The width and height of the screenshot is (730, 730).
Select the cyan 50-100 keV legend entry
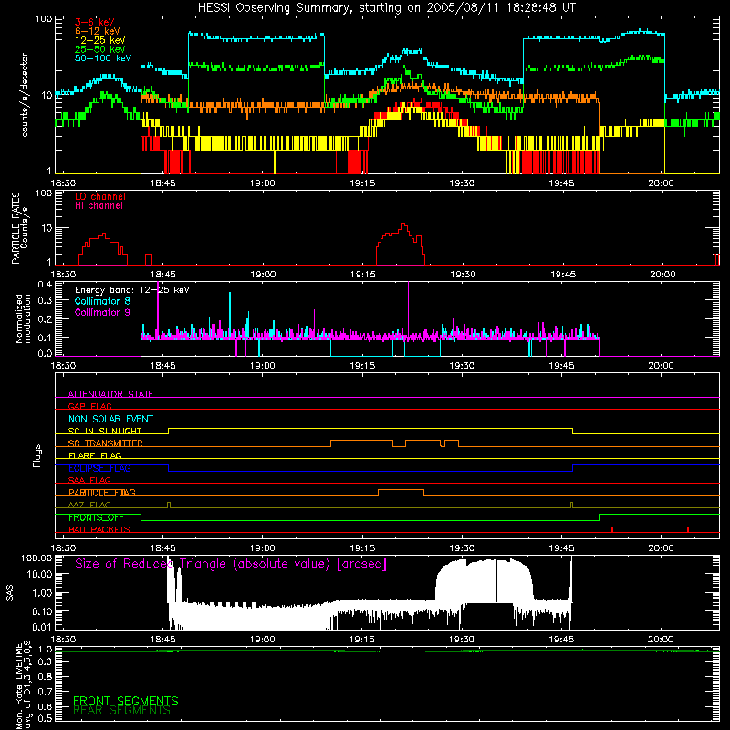click(x=103, y=57)
